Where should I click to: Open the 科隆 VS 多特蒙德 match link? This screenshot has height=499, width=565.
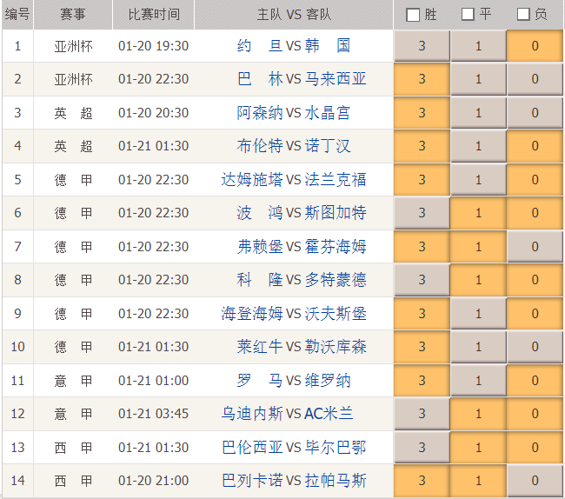pos(302,280)
